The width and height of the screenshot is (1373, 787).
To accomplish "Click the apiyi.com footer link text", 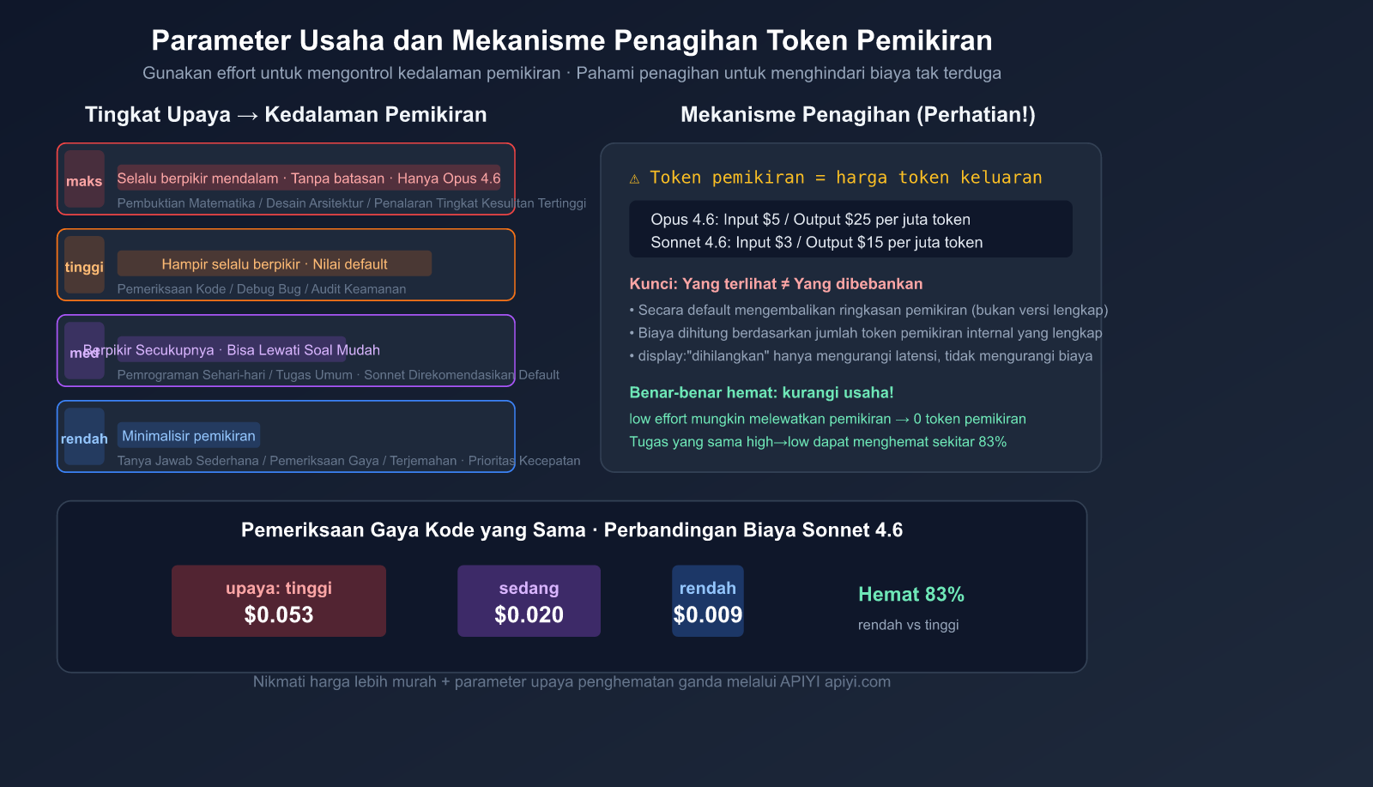I will click(x=856, y=681).
